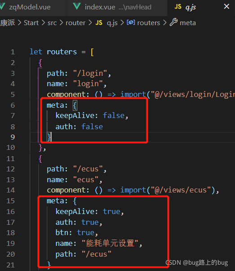Click 'true' value after keepAlive

(x=111, y=211)
